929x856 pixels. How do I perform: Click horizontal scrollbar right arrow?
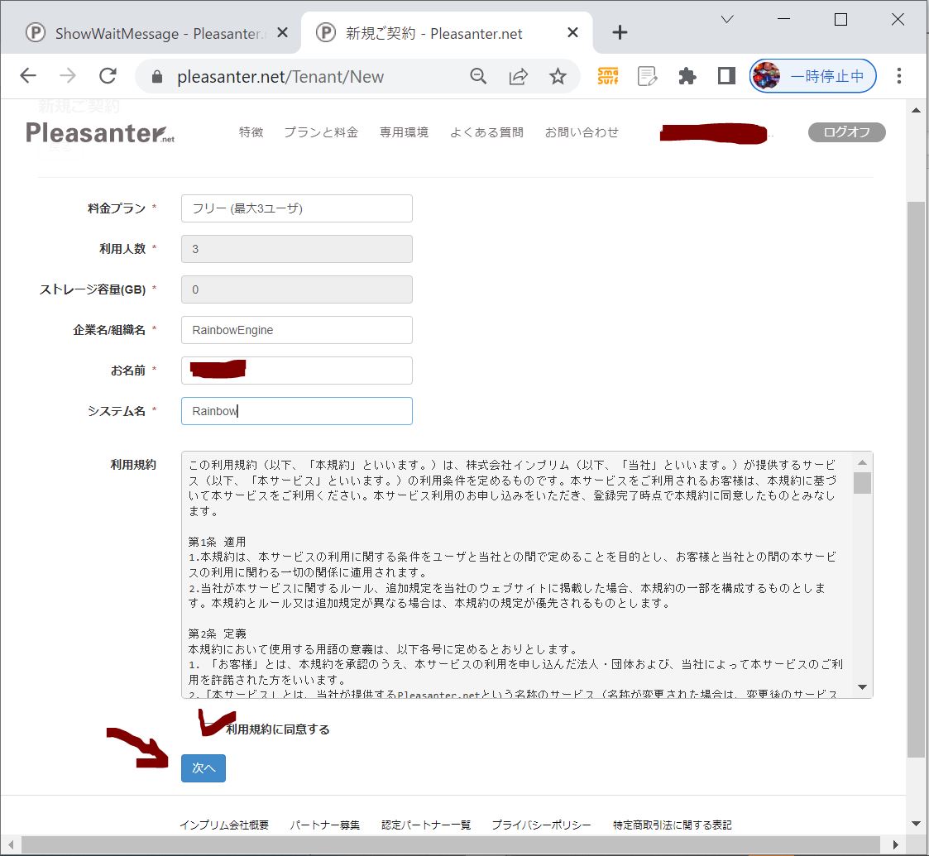895,844
